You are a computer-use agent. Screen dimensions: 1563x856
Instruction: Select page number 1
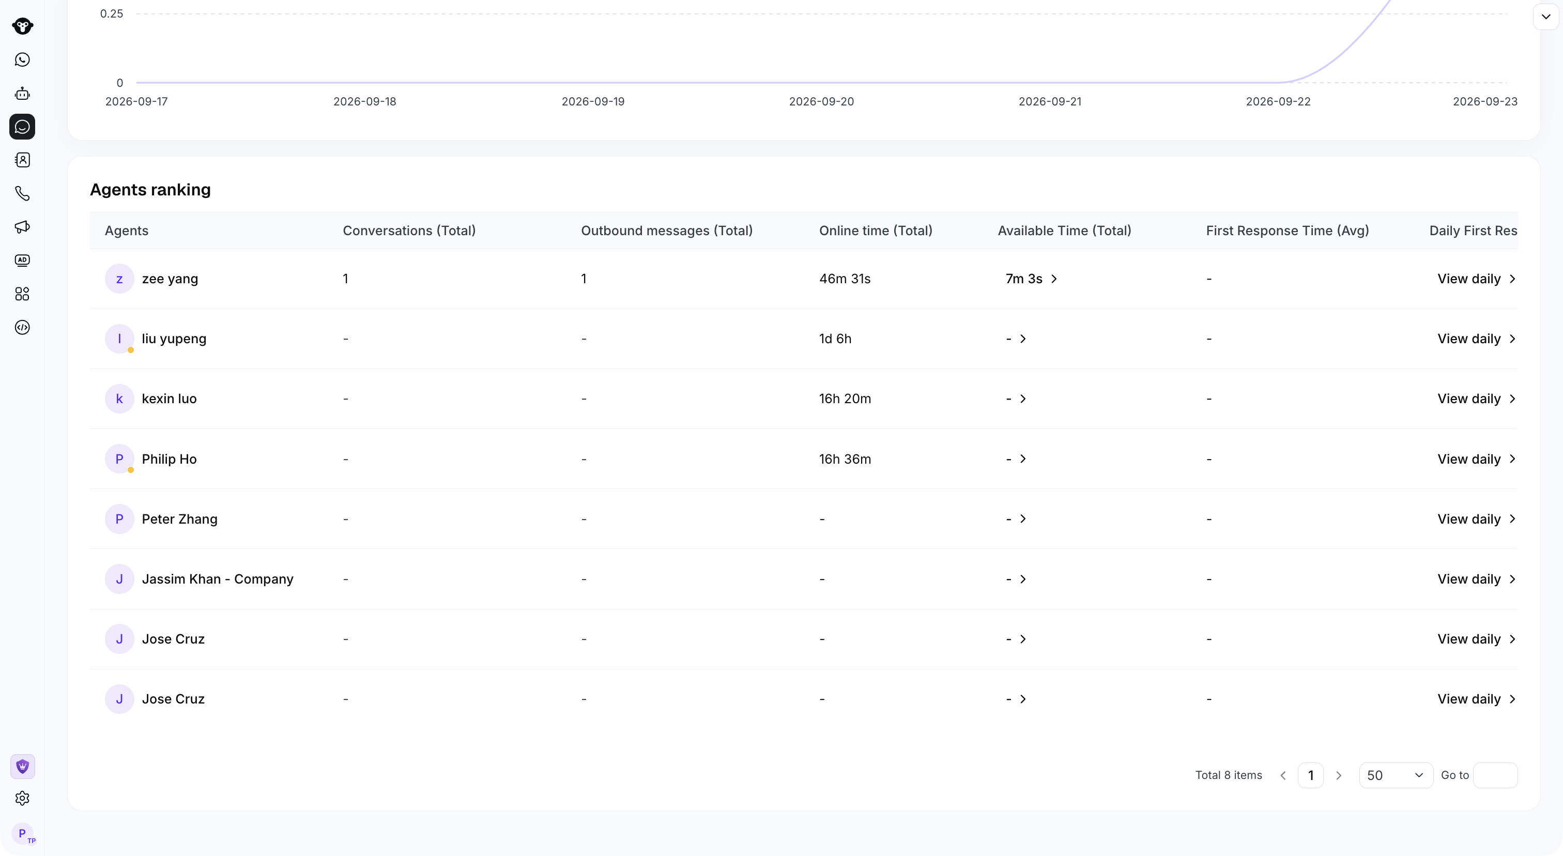[1311, 775]
